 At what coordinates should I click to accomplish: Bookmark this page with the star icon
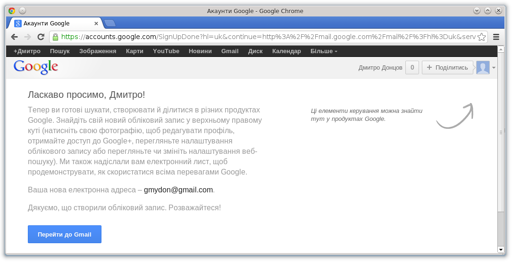tap(482, 37)
